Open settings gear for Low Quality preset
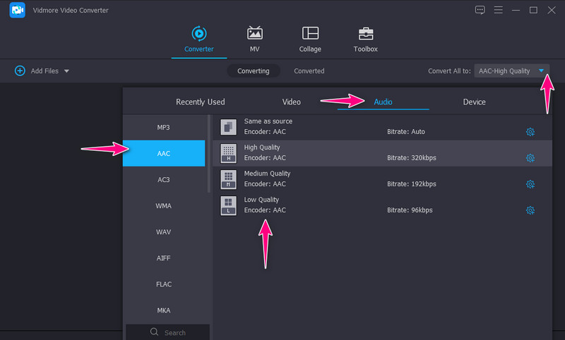The image size is (565, 340). click(x=530, y=210)
